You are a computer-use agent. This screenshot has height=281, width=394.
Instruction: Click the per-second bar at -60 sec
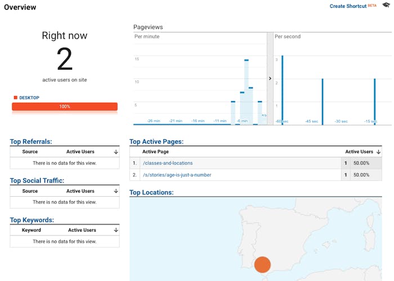(x=283, y=90)
